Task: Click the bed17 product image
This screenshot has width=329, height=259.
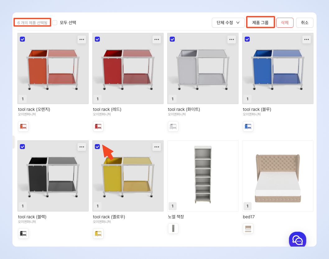Action: (278, 176)
